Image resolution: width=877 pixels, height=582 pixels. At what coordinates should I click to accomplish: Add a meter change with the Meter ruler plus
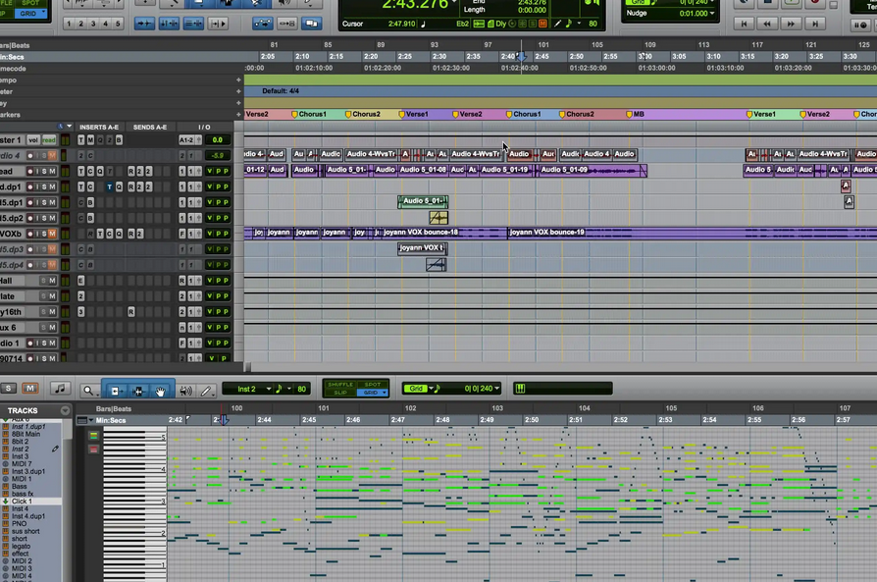pos(238,91)
